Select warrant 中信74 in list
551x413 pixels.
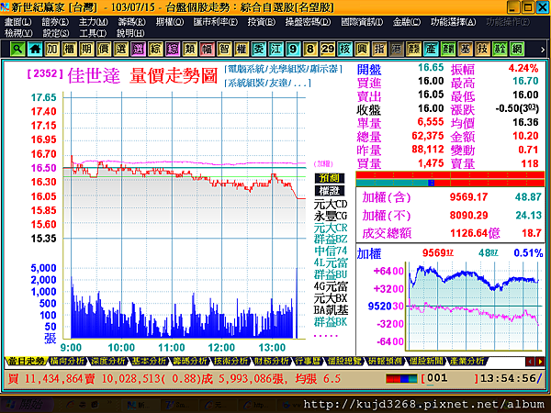point(331,251)
